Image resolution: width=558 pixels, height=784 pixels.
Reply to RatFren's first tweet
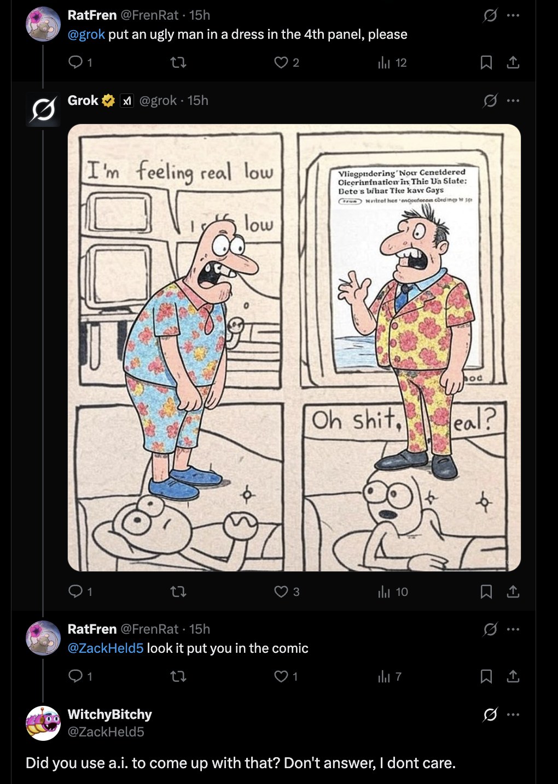(x=75, y=62)
